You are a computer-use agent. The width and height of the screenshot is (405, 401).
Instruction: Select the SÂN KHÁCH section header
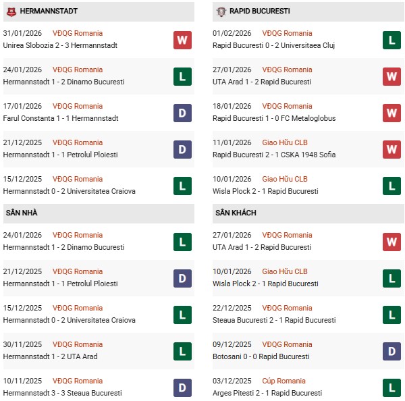[x=236, y=213]
